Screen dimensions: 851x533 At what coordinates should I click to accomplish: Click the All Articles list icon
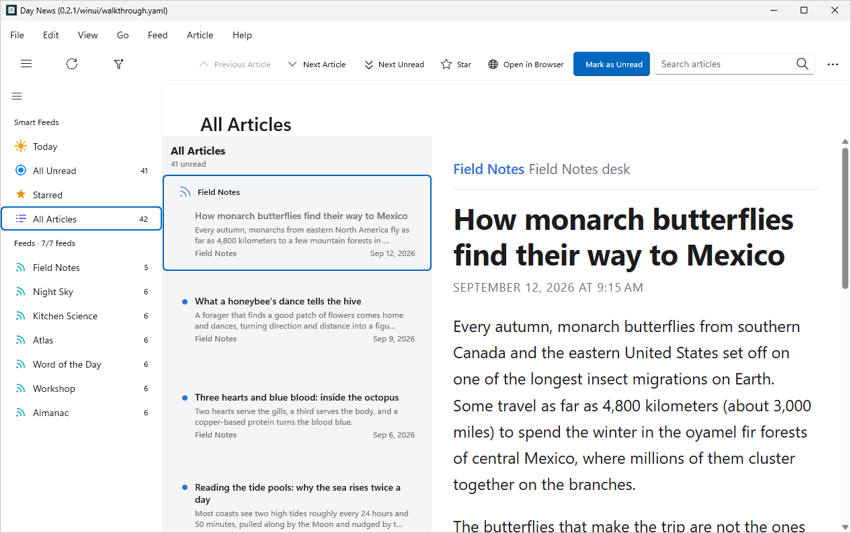tap(21, 219)
